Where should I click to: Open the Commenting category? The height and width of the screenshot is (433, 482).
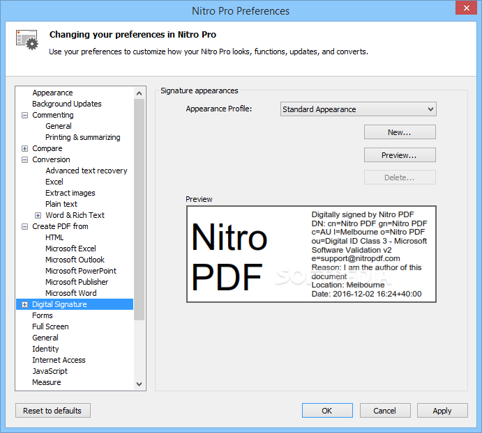(53, 115)
